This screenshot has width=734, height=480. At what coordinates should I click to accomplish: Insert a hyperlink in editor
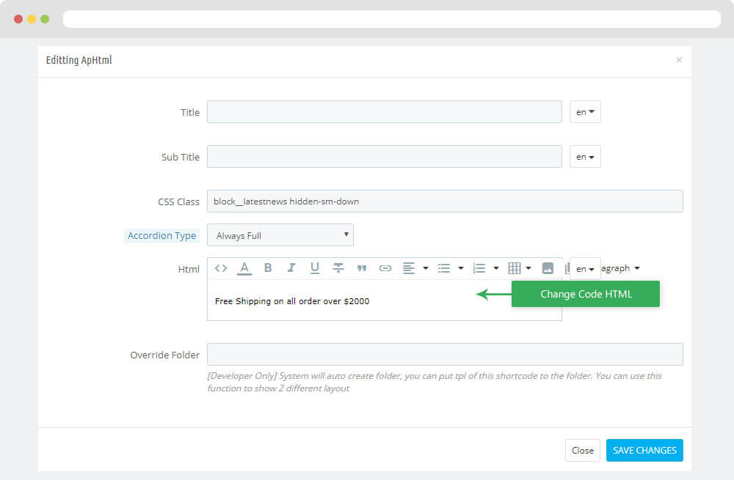tap(385, 268)
